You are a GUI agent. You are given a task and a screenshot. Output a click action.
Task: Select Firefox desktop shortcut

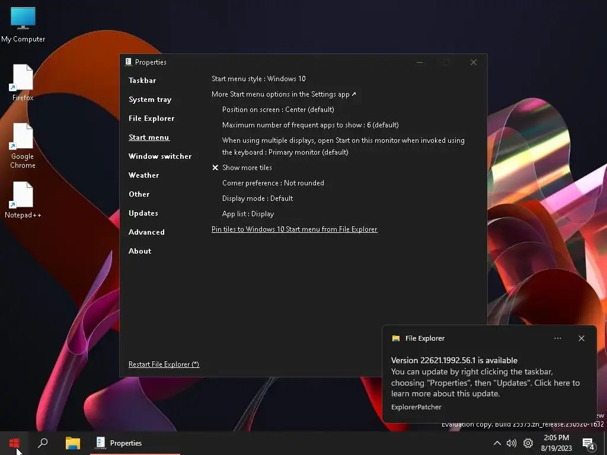[23, 83]
